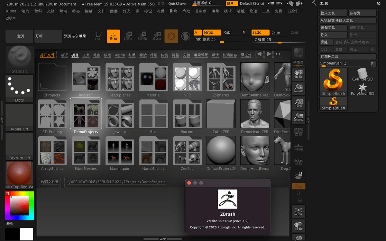
Task: Click the 100% actual size icon
Action: [x=298, y=103]
